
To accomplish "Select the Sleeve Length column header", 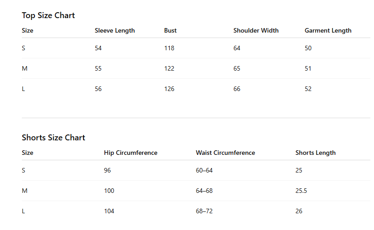I will coord(115,31).
